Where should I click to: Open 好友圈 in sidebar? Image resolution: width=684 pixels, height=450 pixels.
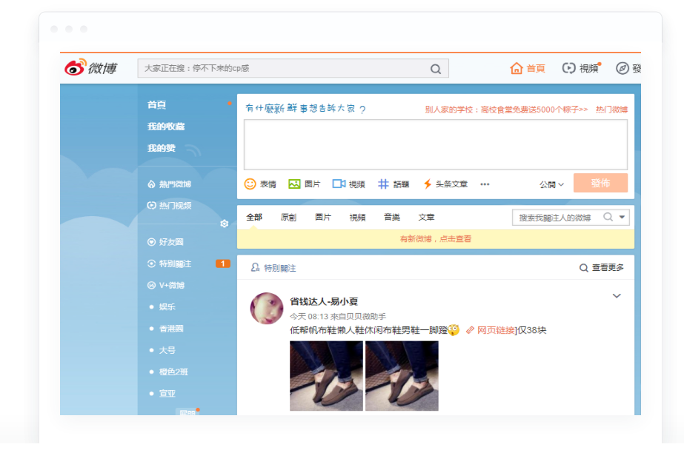click(x=165, y=242)
